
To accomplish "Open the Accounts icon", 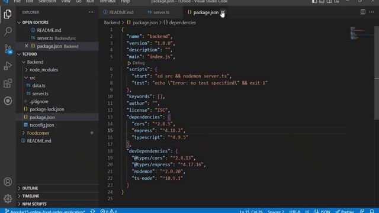I will [x=8, y=182].
